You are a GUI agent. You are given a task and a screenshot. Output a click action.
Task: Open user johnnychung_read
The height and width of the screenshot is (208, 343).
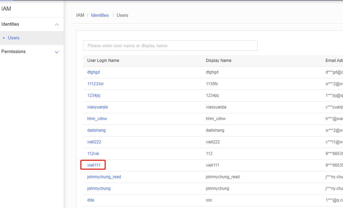click(x=104, y=177)
